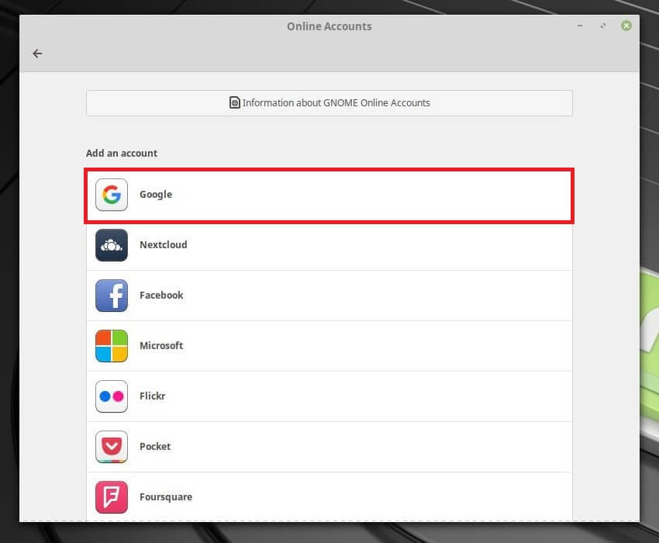Maximize the Online Accounts window
This screenshot has height=543, width=659.
point(603,26)
